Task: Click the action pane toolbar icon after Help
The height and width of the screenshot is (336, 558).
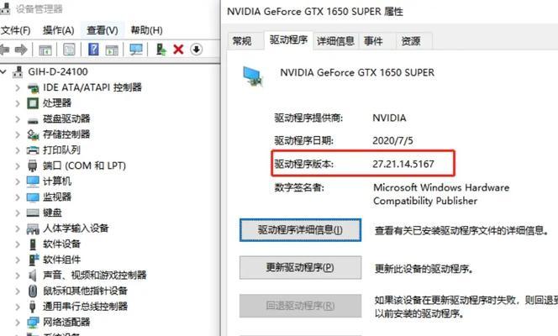Action: pos(112,50)
